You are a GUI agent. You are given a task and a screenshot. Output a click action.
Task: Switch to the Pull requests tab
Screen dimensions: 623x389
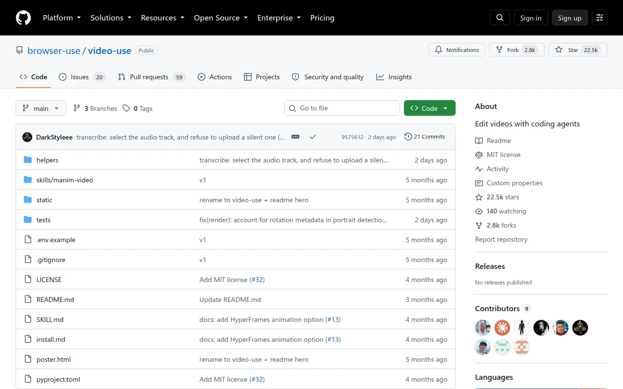(x=151, y=77)
